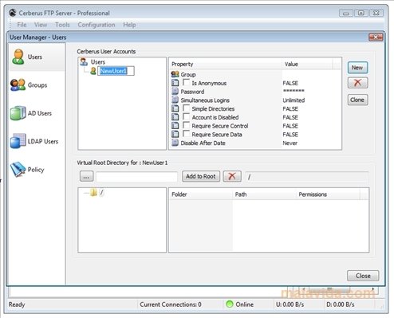
Task: Open the AD Users section icon
Action: click(18, 113)
